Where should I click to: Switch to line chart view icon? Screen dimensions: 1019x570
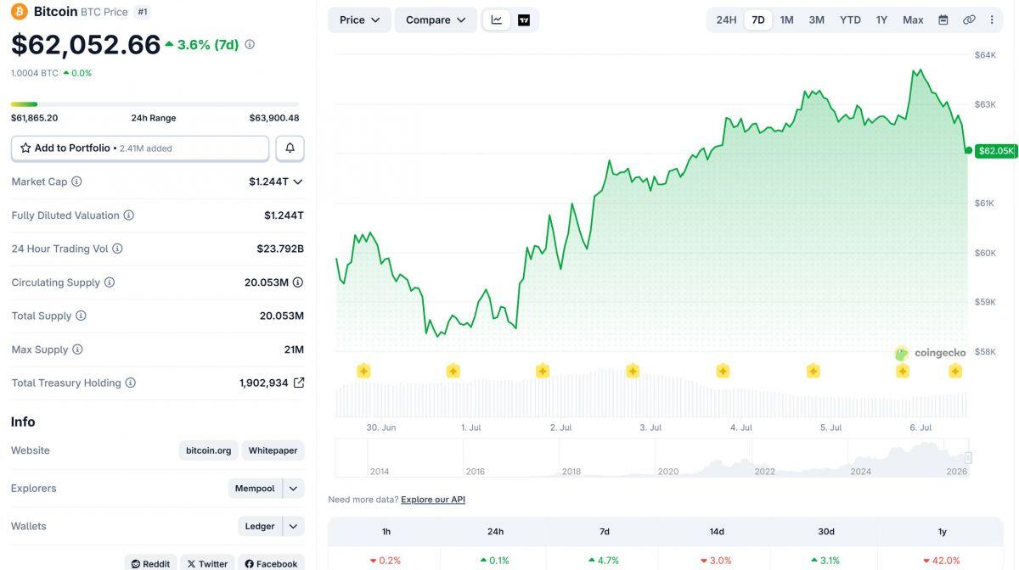pos(497,20)
